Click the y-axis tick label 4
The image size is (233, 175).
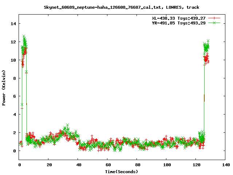pyautogui.click(x=15, y=114)
